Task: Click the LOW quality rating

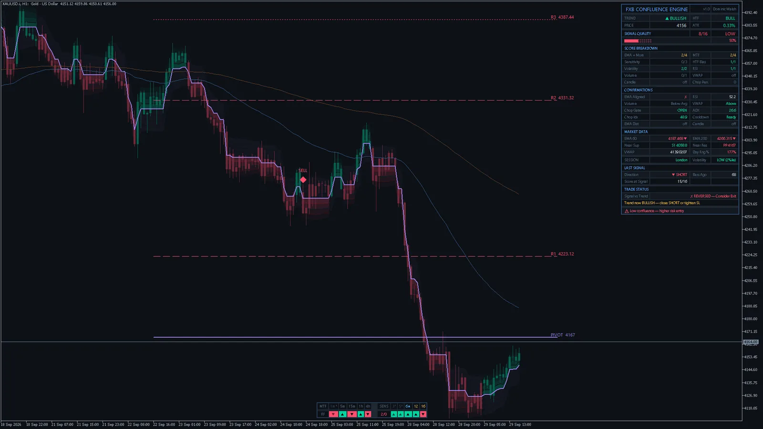Action: click(x=730, y=34)
